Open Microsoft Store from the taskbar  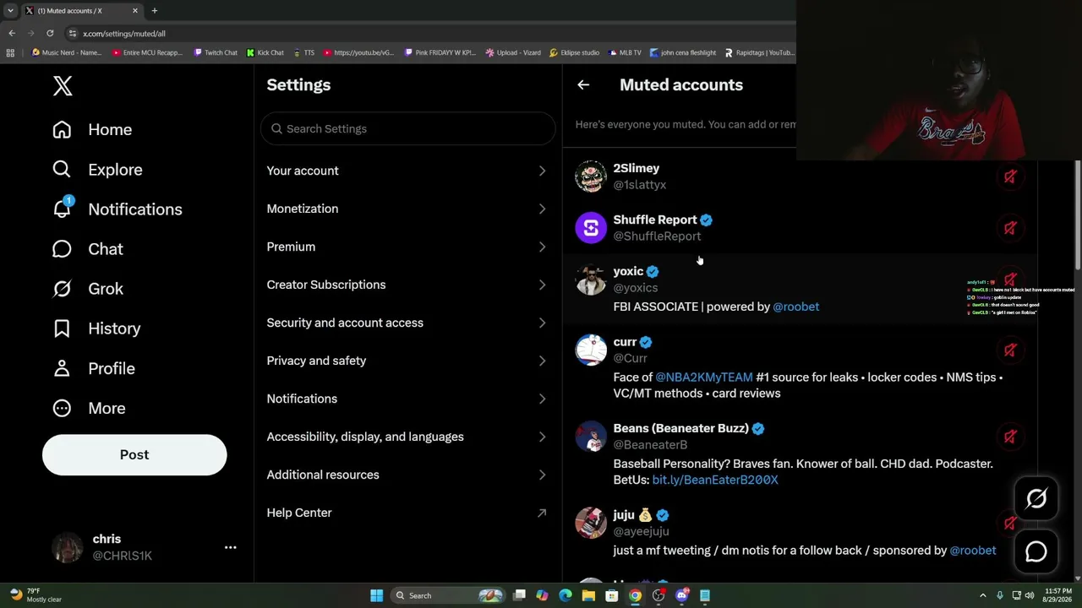coord(612,595)
